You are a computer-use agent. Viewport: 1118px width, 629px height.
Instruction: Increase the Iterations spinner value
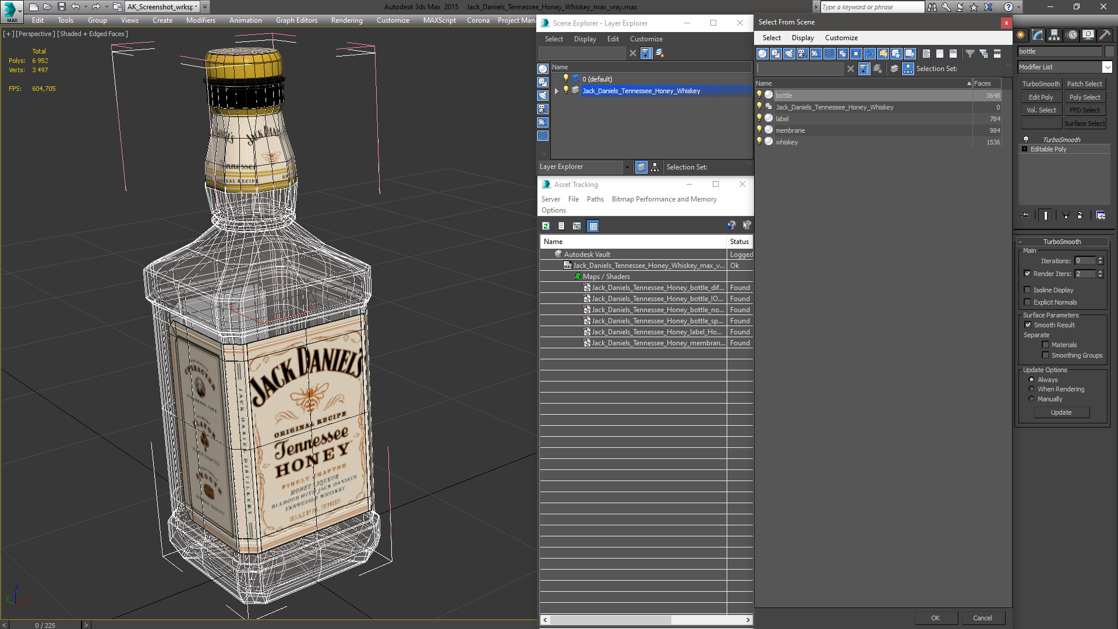(x=1100, y=259)
